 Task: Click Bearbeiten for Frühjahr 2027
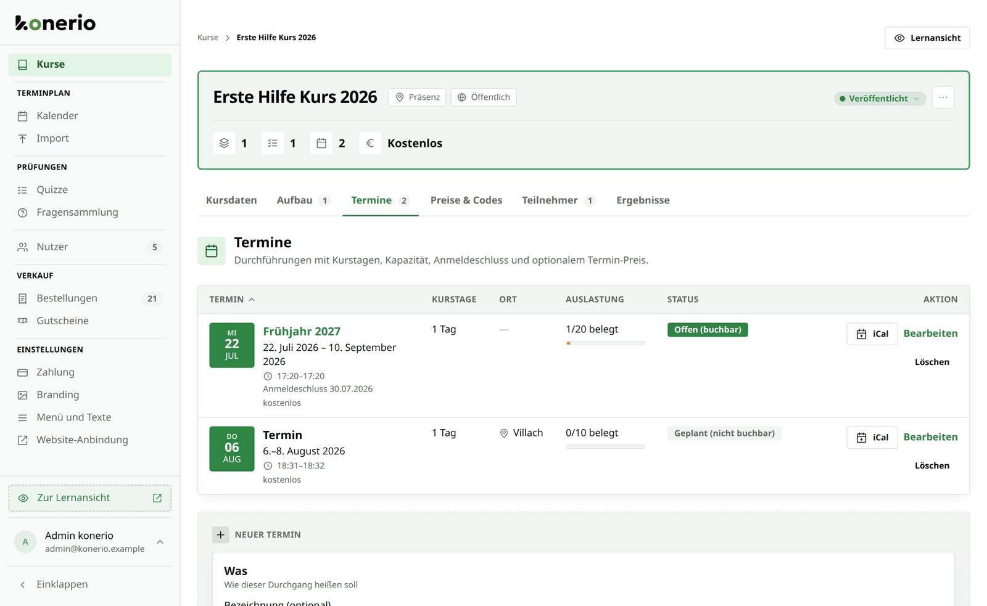click(x=930, y=334)
